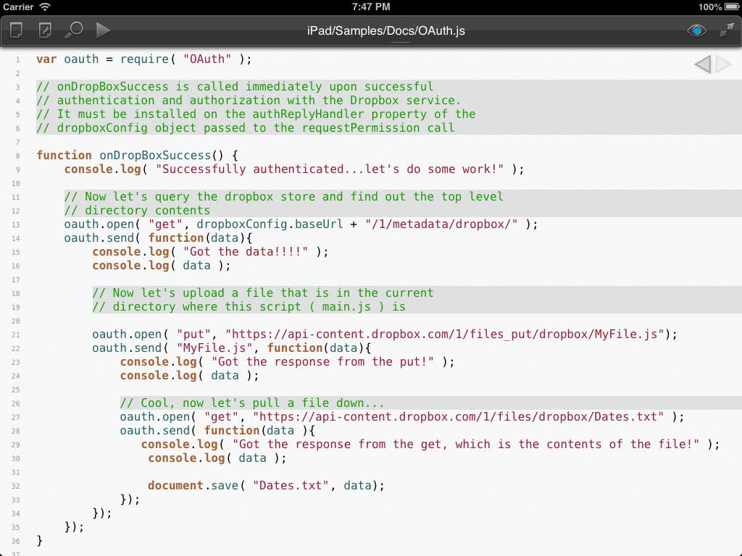The width and height of the screenshot is (742, 556).
Task: Tap comment '// Now let's upload a file'
Action: pyautogui.click(x=262, y=292)
